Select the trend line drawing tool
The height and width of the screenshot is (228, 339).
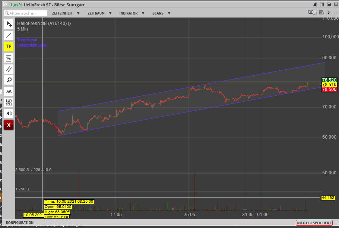[9, 35]
